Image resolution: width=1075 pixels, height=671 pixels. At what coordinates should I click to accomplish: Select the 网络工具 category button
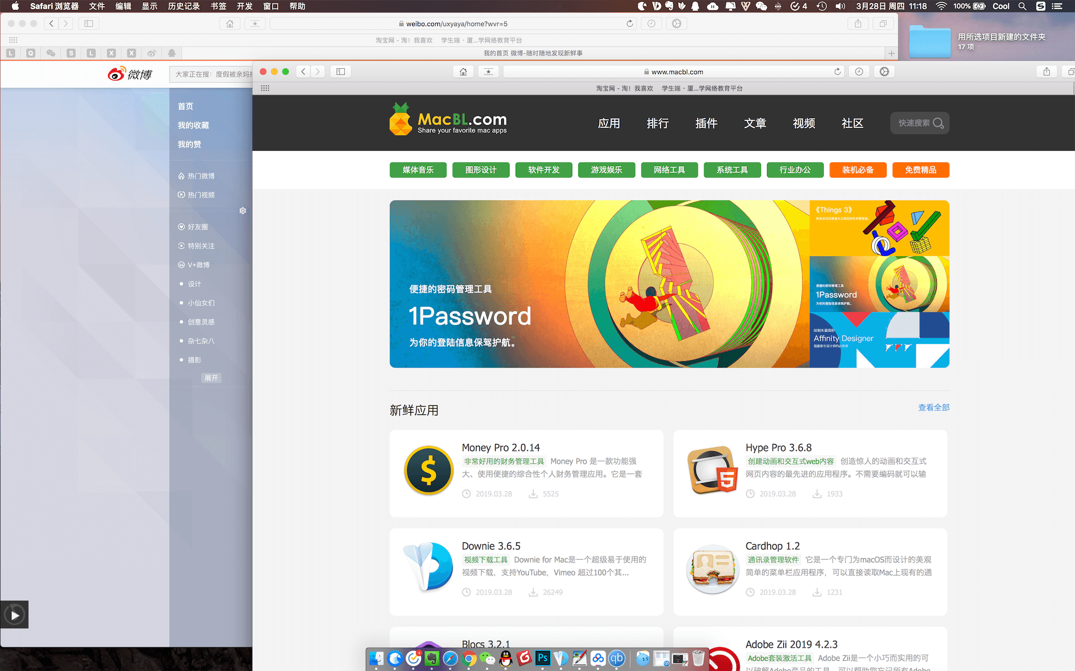pos(670,170)
